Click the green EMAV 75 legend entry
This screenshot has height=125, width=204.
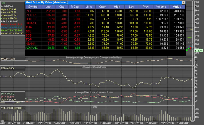tap(11, 30)
